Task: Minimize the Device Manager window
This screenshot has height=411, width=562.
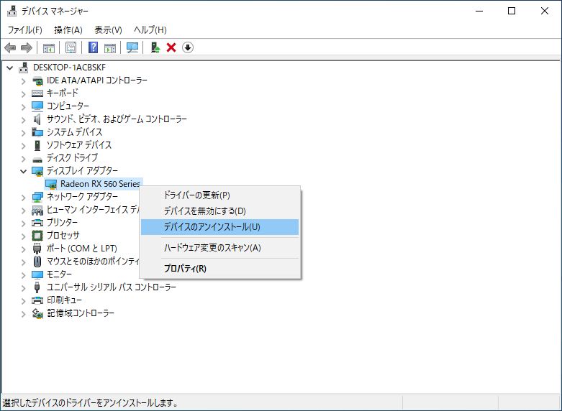Action: click(479, 11)
